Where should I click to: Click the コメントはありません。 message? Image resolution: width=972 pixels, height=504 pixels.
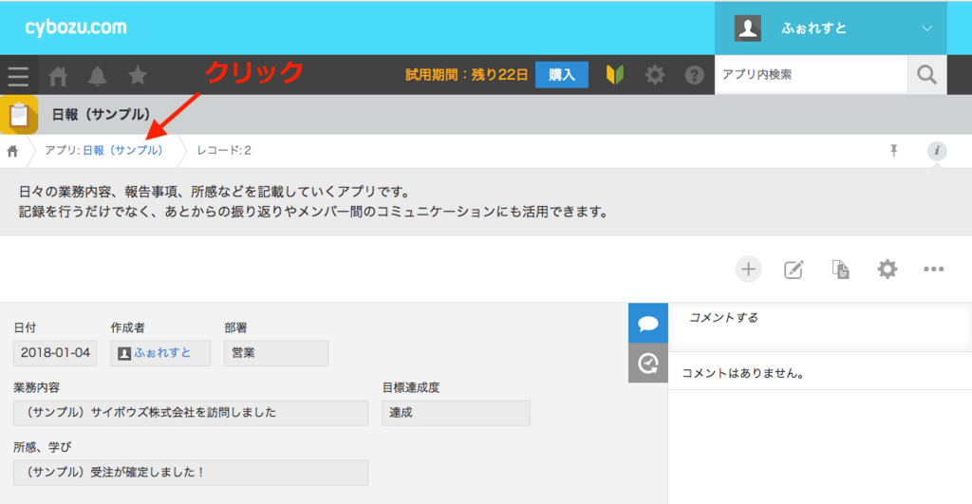(x=743, y=373)
